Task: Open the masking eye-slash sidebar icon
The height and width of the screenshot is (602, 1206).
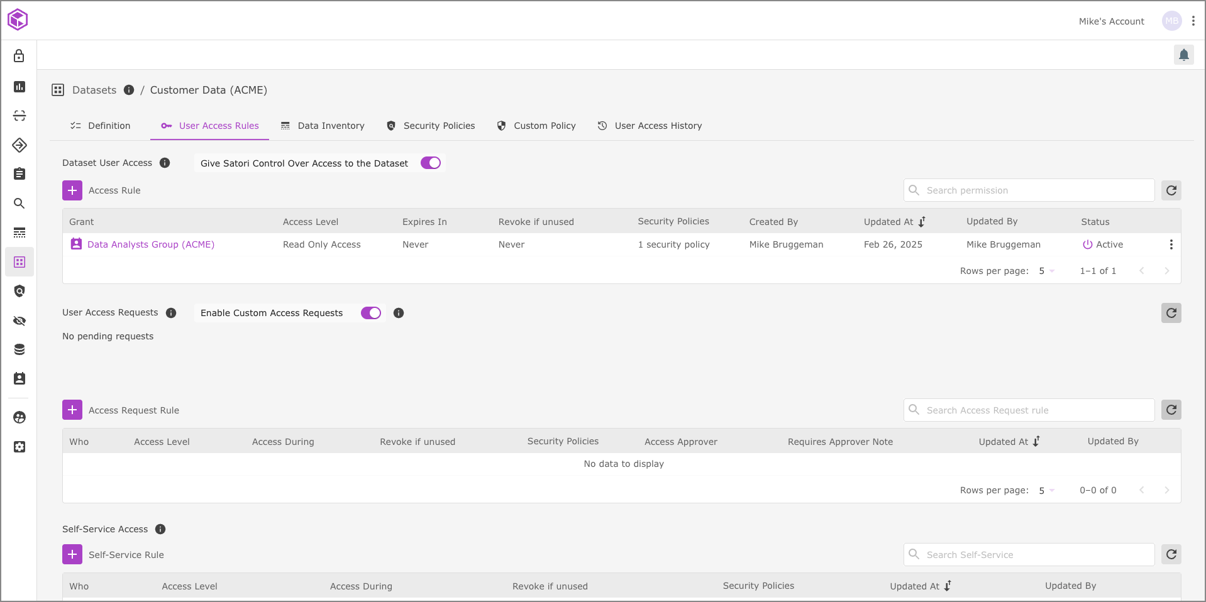Action: (x=19, y=321)
